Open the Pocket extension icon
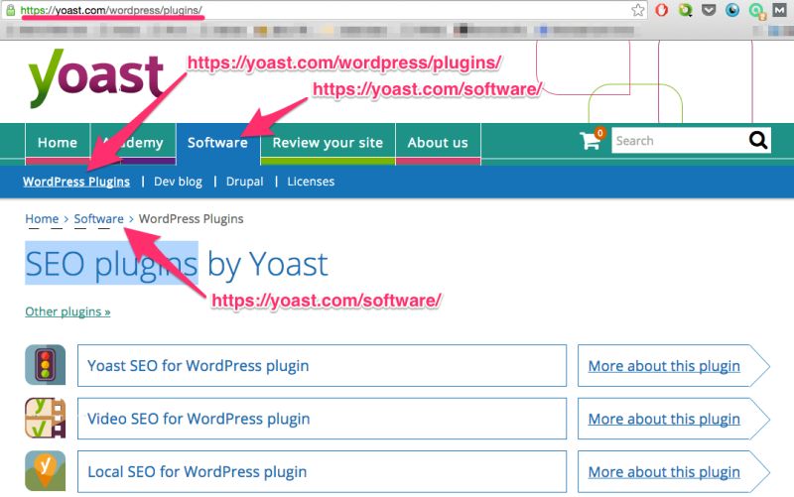The image size is (794, 497). tap(709, 10)
